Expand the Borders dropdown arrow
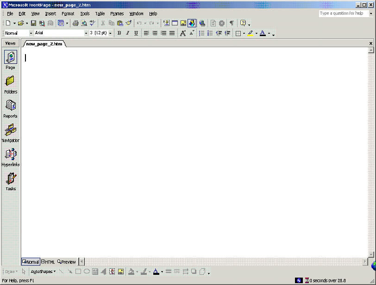This screenshot has width=376, height=285. point(244,33)
